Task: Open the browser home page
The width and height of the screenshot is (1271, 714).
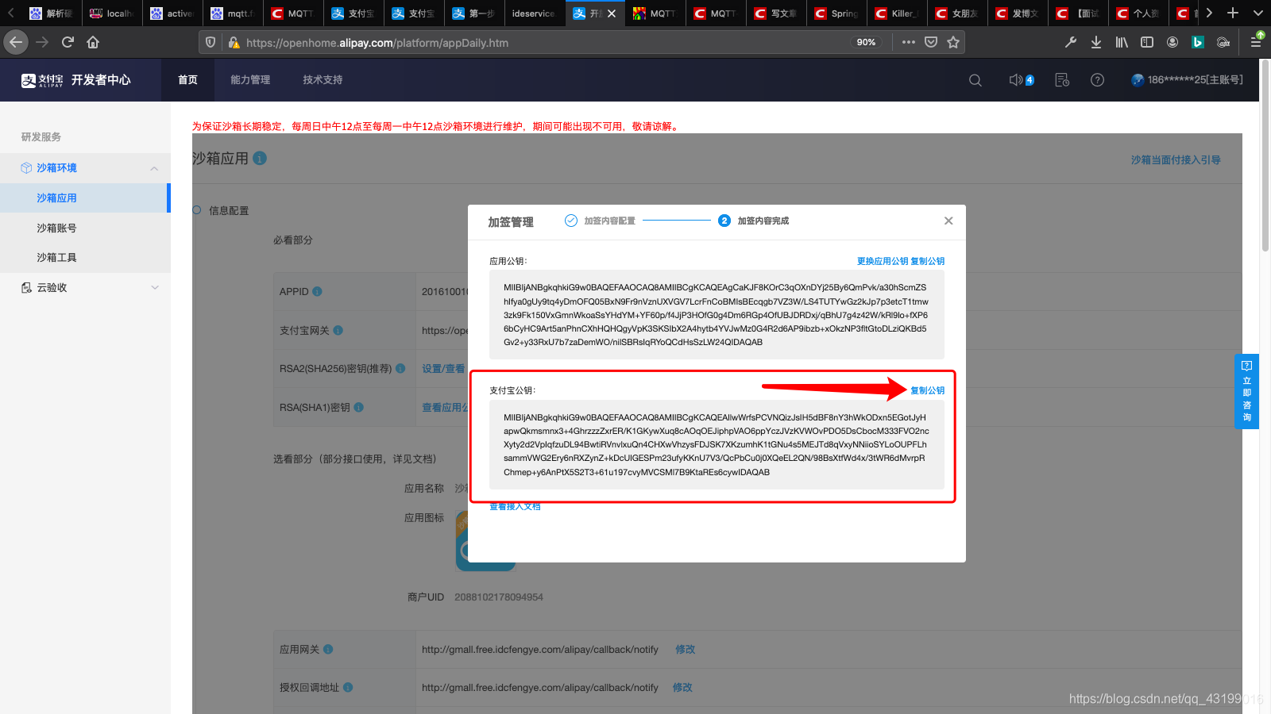Action: [93, 42]
